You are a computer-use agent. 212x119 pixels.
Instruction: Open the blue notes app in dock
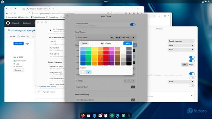[94, 115]
